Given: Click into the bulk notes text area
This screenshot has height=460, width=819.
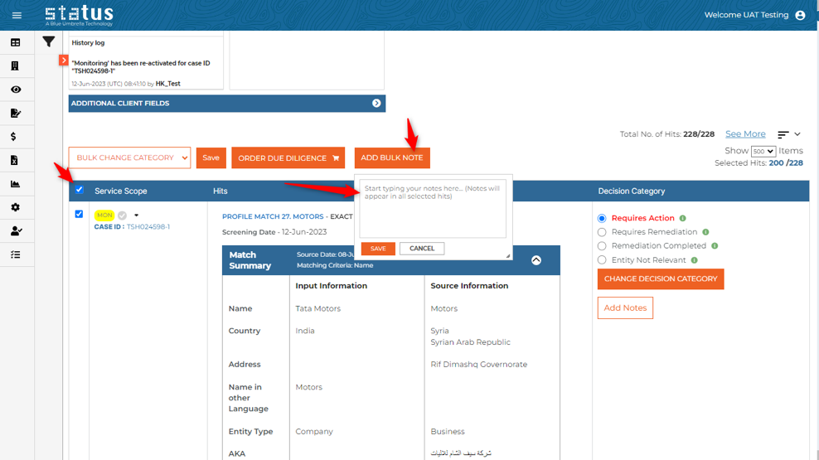Looking at the screenshot, I should pos(433,209).
